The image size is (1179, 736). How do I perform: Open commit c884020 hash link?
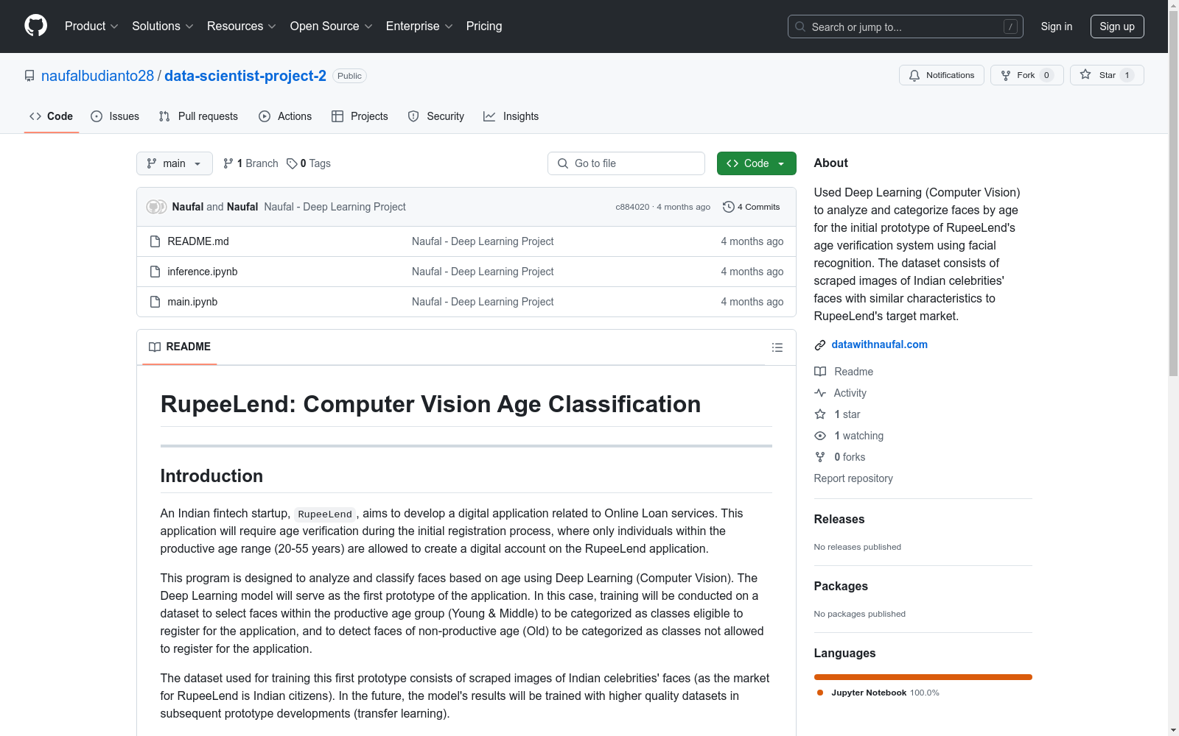(632, 207)
